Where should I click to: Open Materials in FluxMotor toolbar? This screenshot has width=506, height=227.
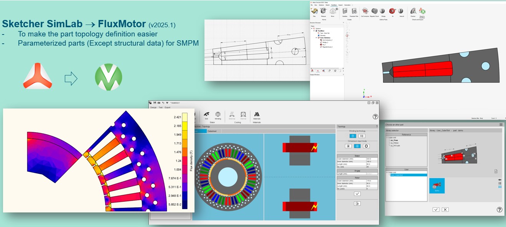click(257, 114)
